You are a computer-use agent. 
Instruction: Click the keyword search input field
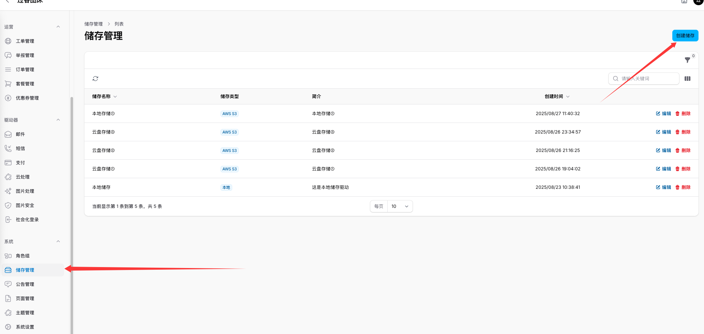(x=644, y=79)
